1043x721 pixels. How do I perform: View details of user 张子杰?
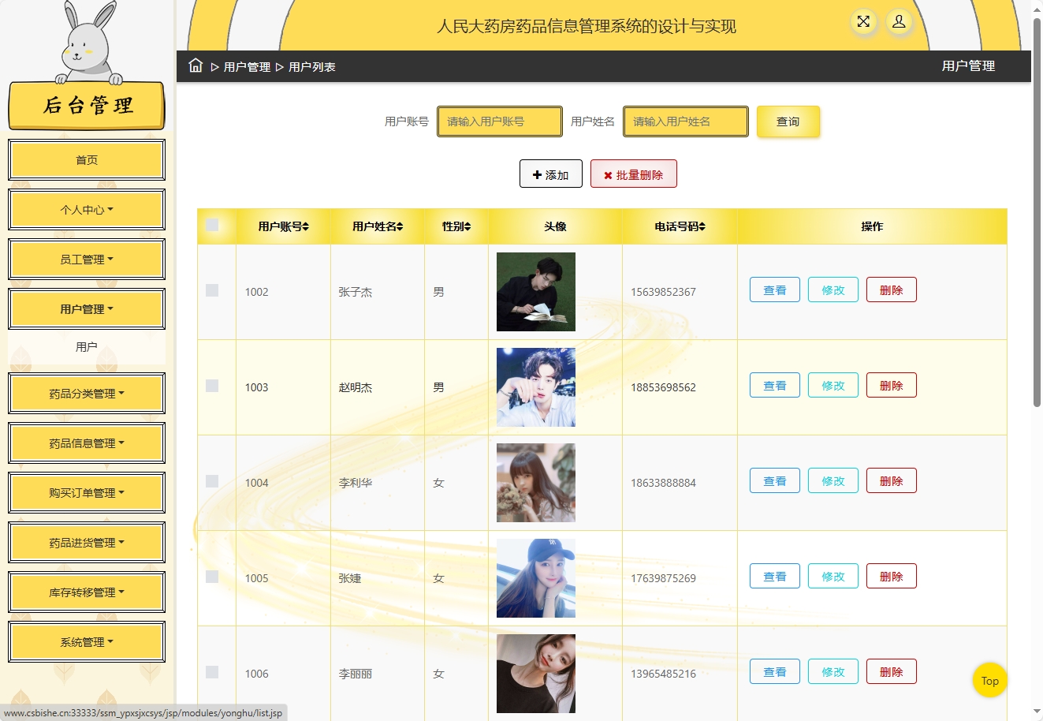[775, 290]
